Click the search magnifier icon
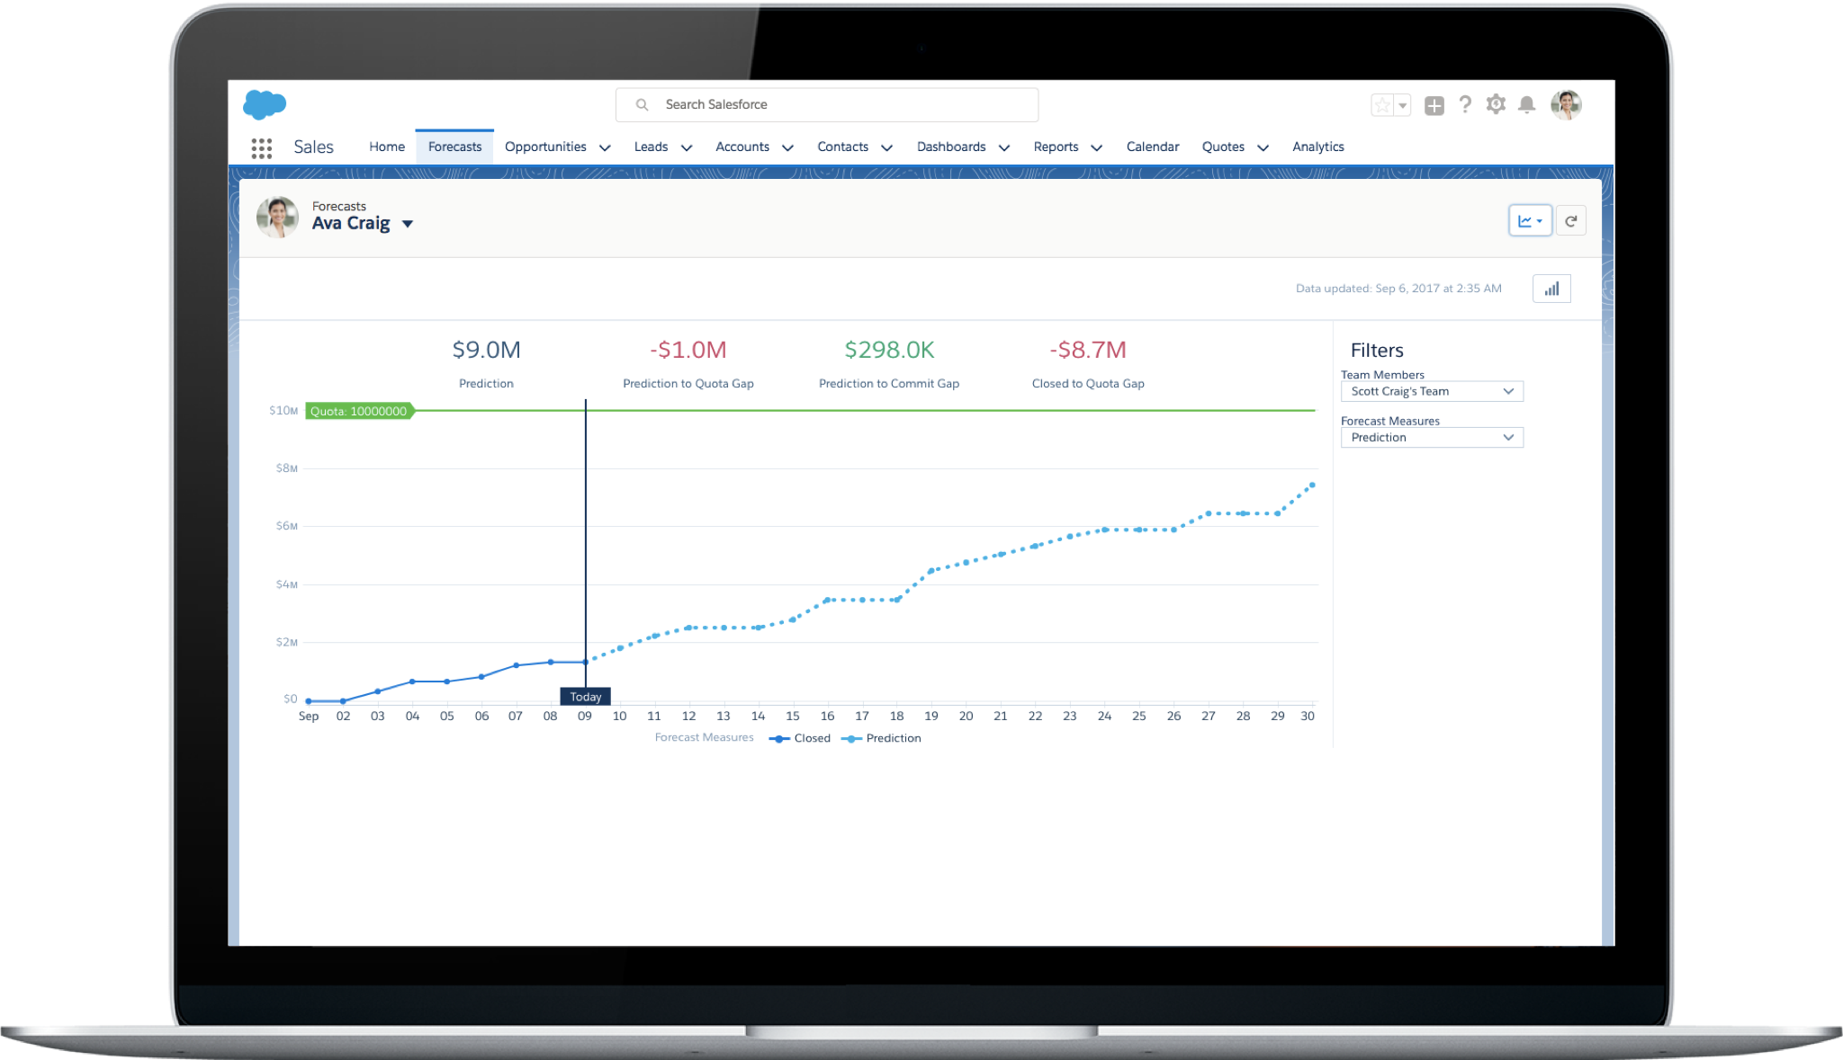 click(x=642, y=105)
